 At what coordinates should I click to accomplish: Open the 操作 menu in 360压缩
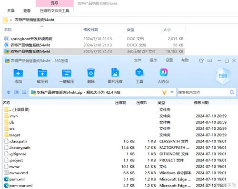pyautogui.click(x=153, y=60)
